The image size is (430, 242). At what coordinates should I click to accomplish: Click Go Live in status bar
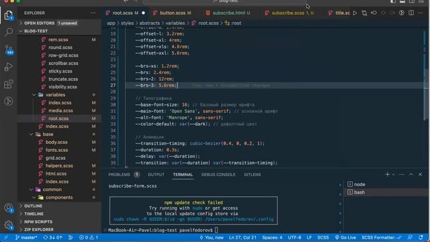pyautogui.click(x=345, y=237)
